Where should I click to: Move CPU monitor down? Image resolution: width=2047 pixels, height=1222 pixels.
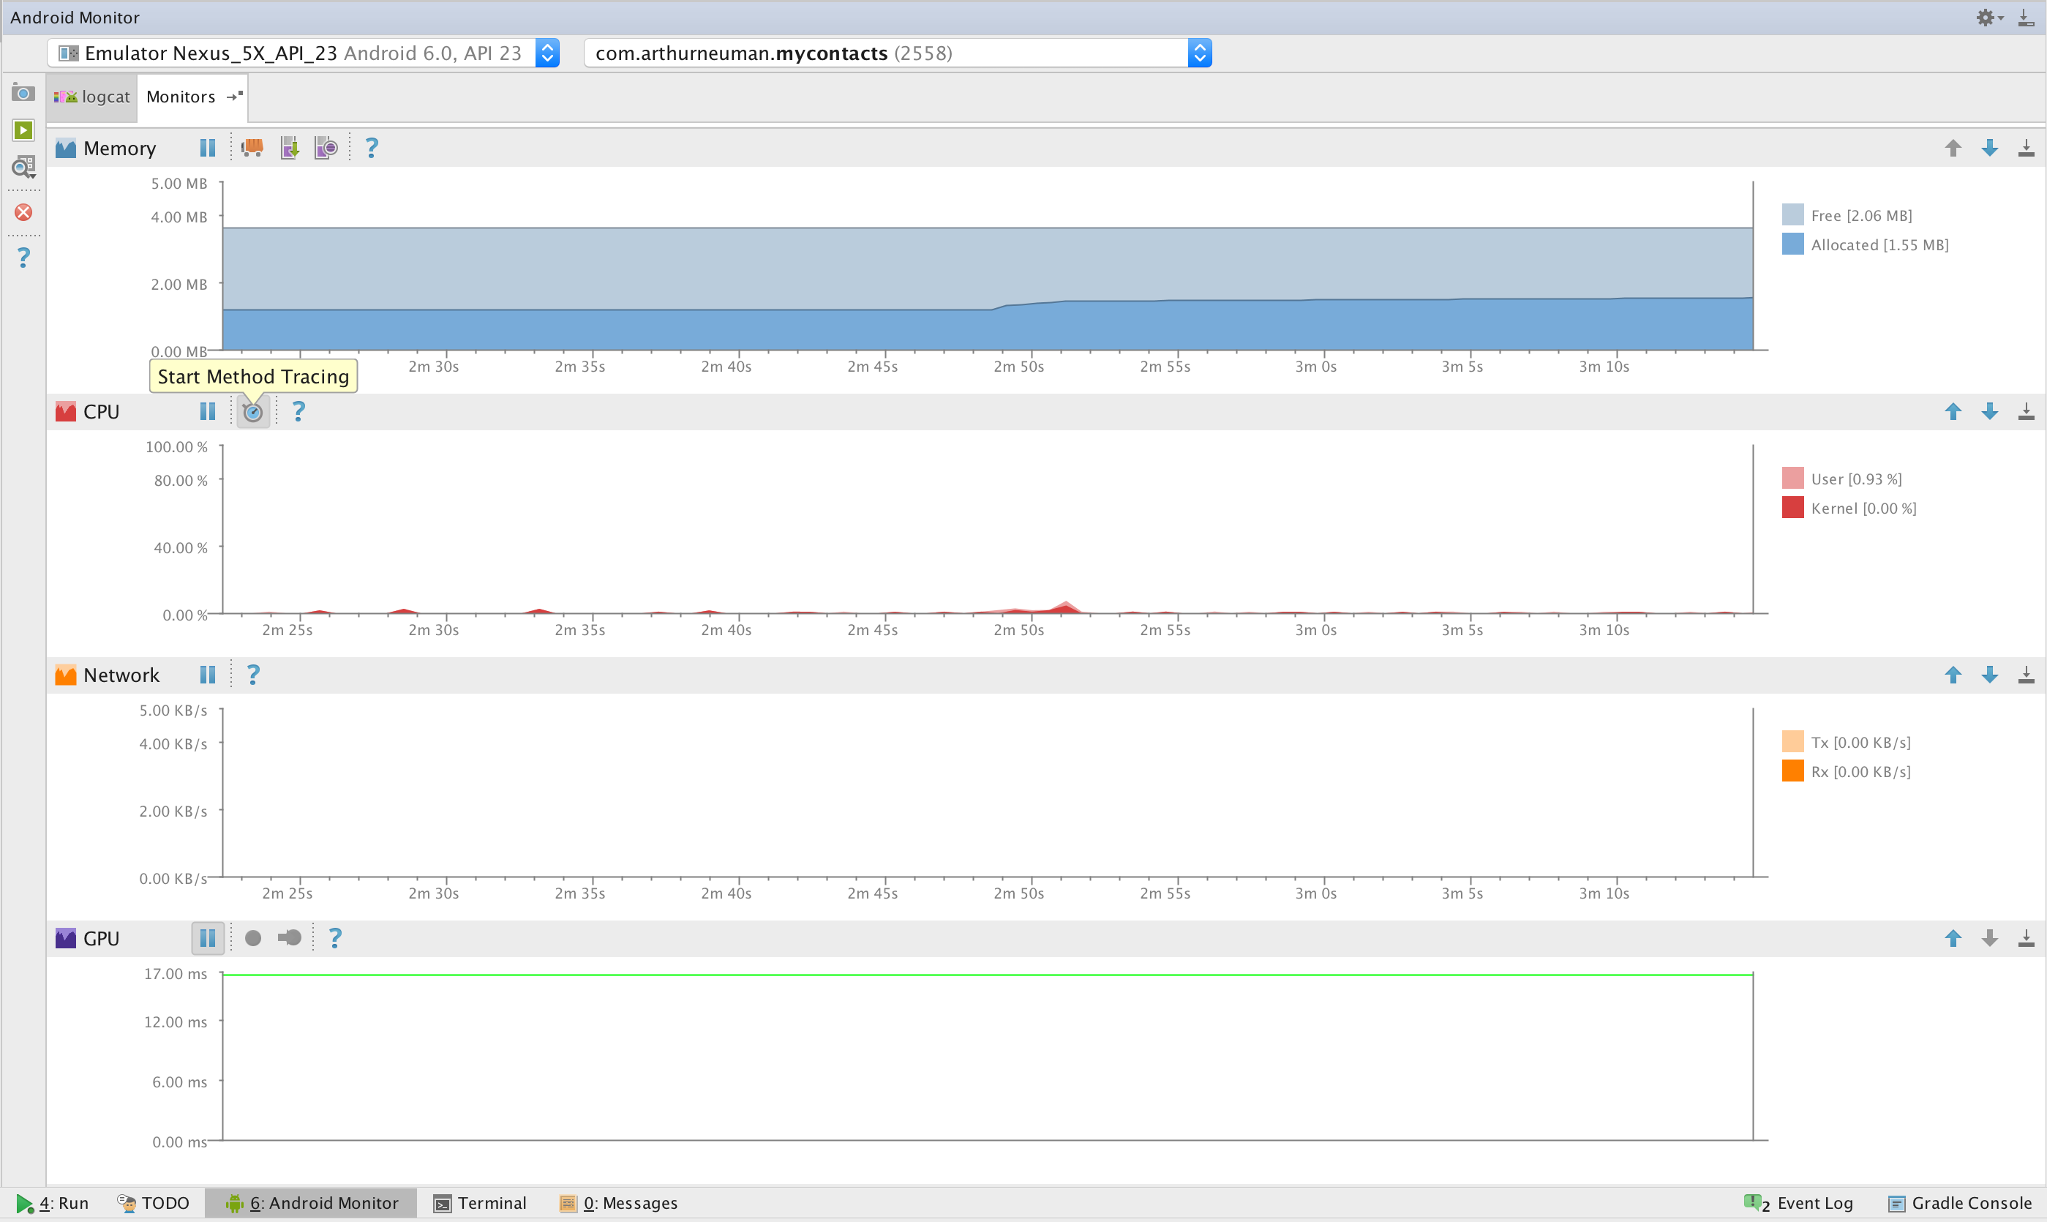(1990, 412)
